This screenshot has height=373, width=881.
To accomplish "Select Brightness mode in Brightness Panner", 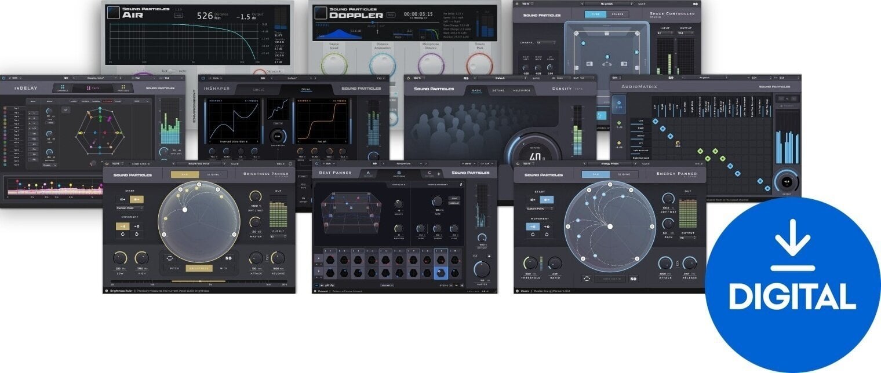I will point(199,268).
